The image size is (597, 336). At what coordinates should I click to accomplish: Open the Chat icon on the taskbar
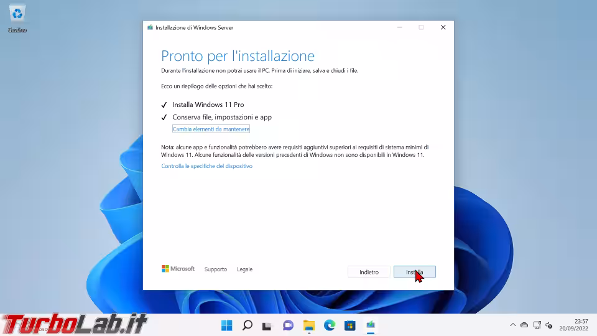point(288,325)
